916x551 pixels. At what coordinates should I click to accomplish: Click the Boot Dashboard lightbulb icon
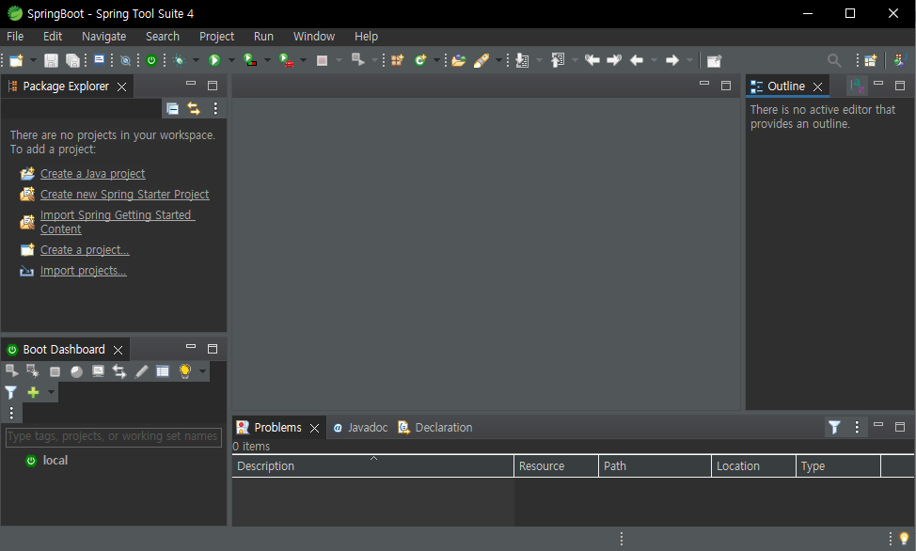click(x=185, y=371)
